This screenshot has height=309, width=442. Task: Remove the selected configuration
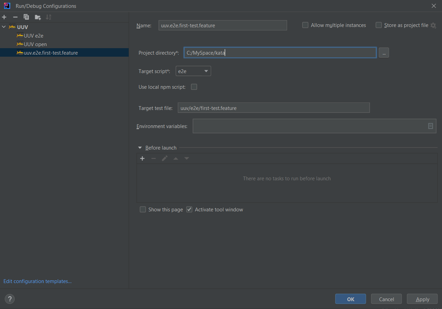coord(15,17)
